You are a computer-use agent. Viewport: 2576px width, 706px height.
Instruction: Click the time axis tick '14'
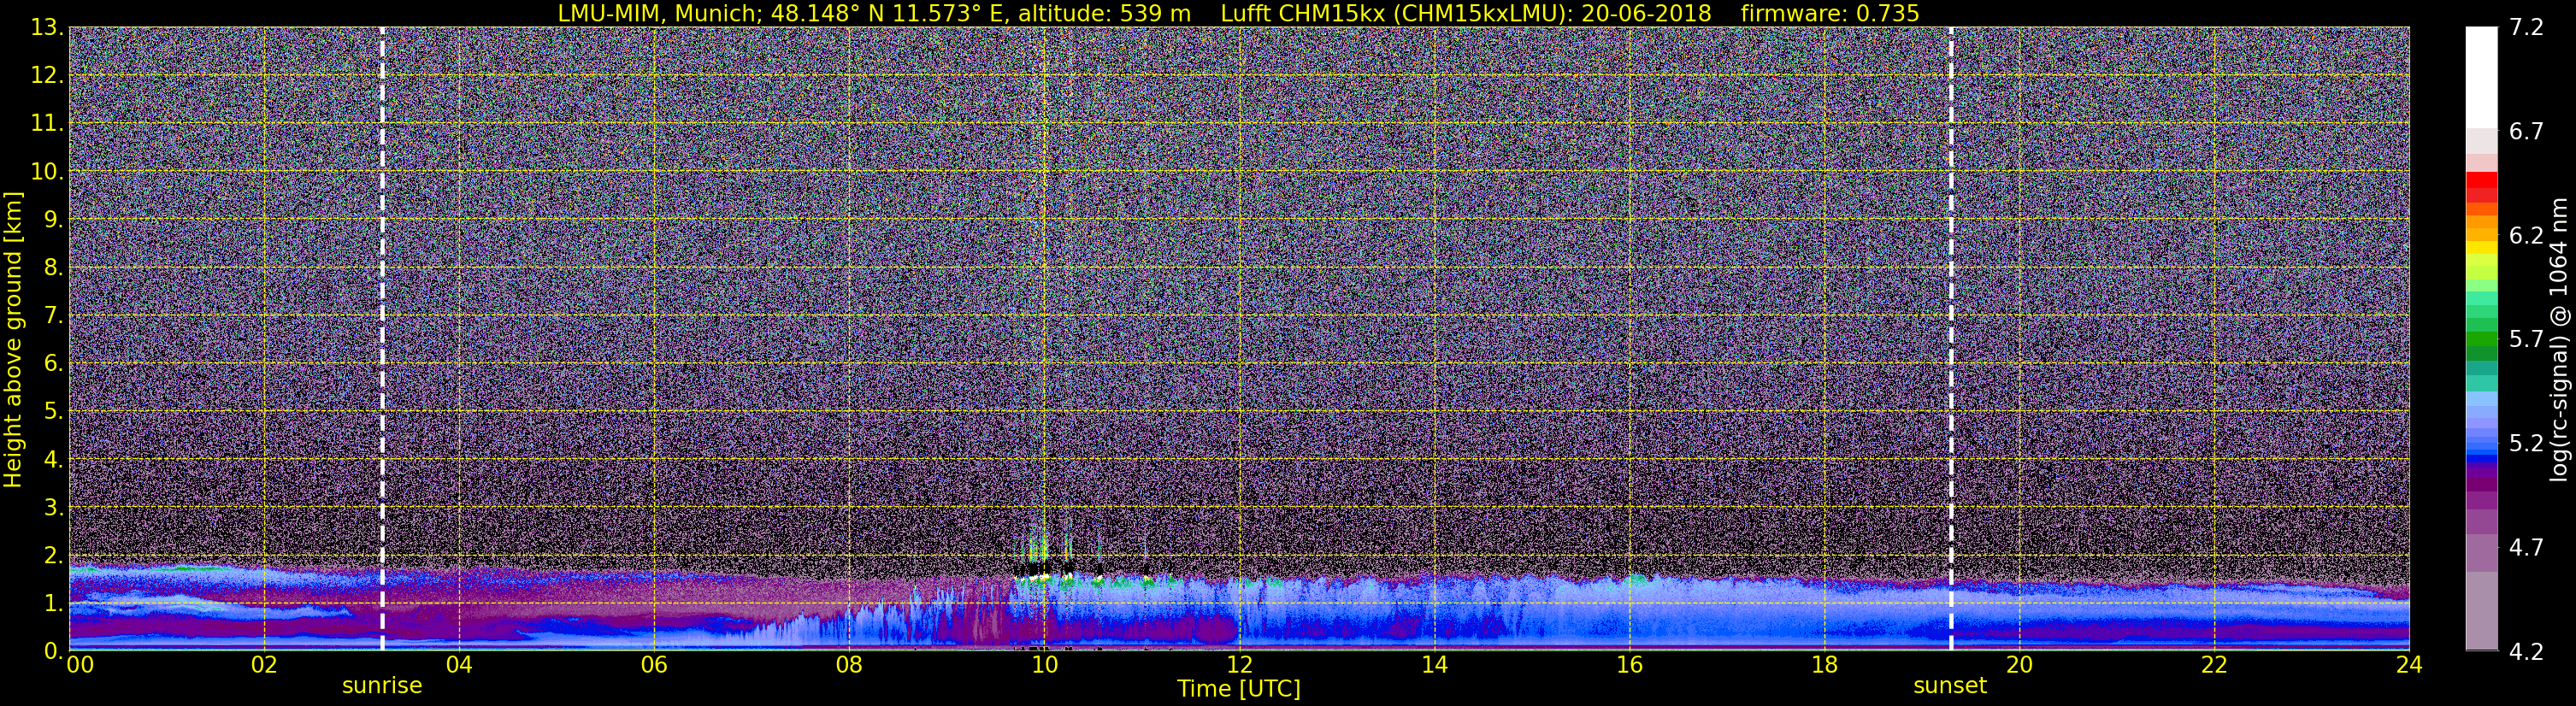(1434, 665)
